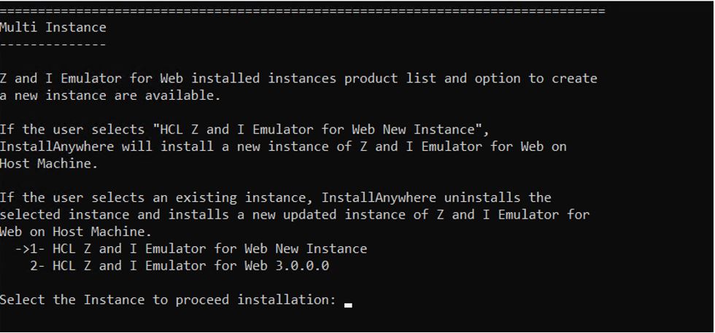Click the "If the user selects an existing instance" line

point(276,198)
